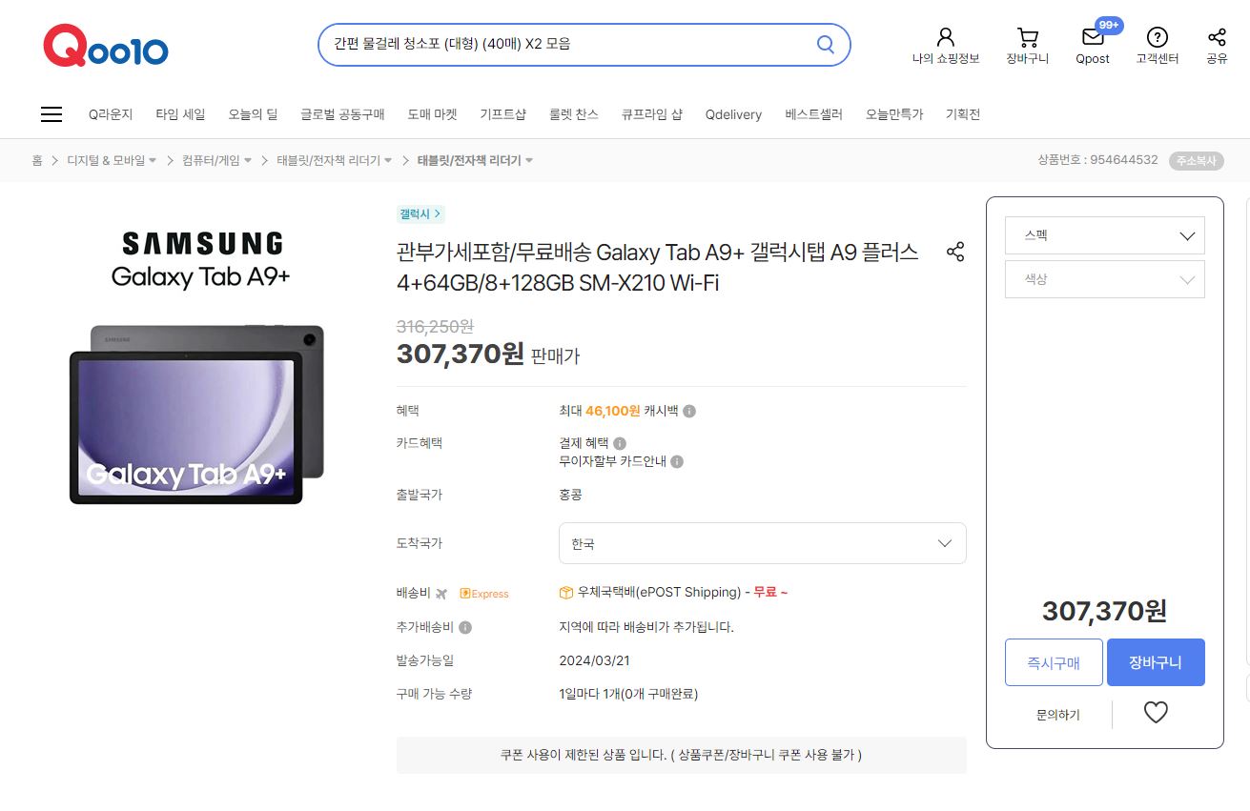This screenshot has height=811, width=1250.
Task: Click info icon next to 결제 혜택
Action: (x=620, y=443)
